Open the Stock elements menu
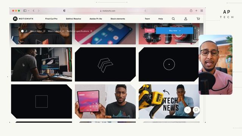242x136 pixels. point(118,19)
